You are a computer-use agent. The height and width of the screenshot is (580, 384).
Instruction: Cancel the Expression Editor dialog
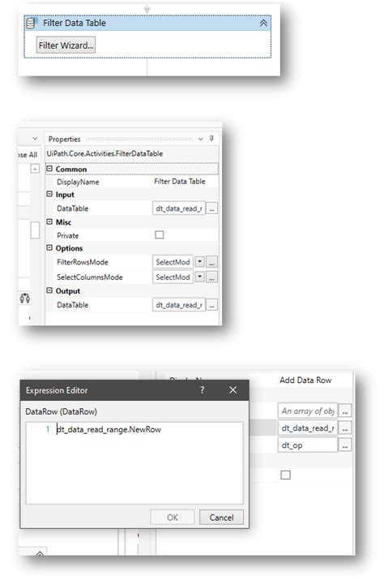(x=221, y=517)
